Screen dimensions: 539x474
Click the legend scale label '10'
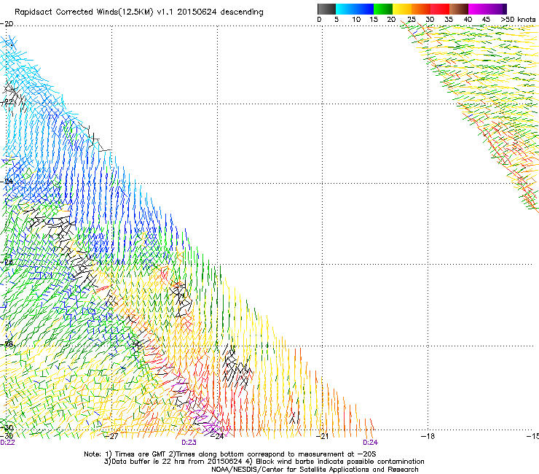pyautogui.click(x=356, y=19)
